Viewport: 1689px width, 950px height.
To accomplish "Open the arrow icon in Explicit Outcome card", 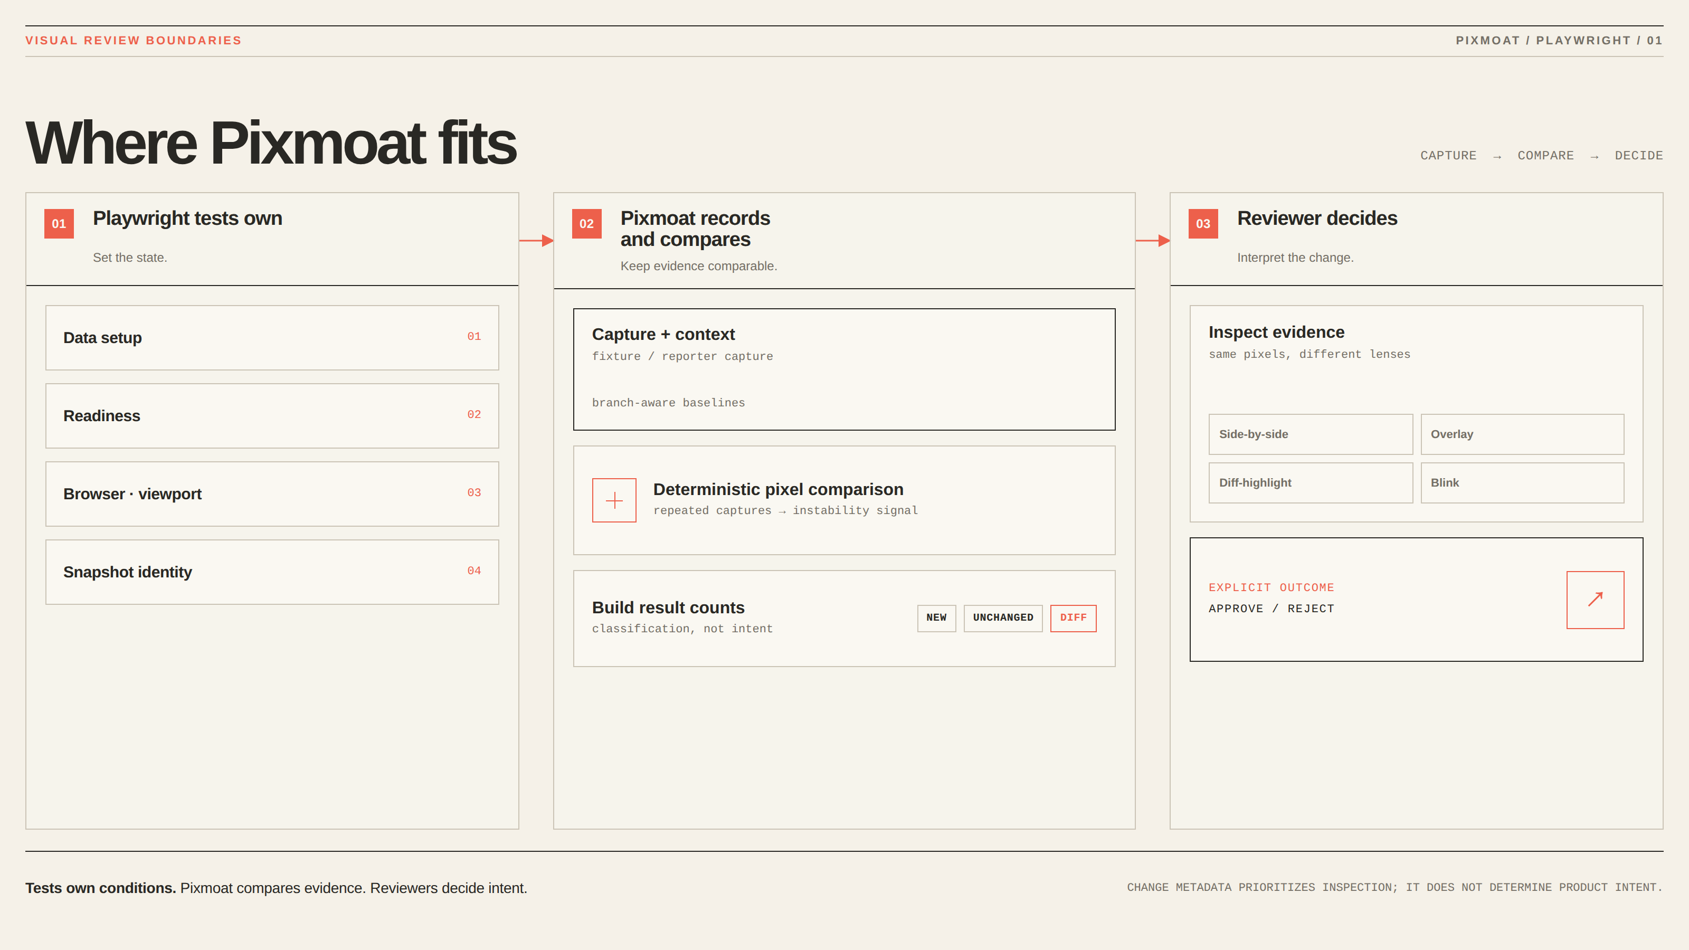I will point(1595,599).
